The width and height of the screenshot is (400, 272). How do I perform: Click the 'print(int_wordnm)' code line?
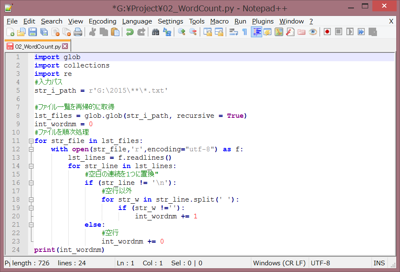[69, 250]
